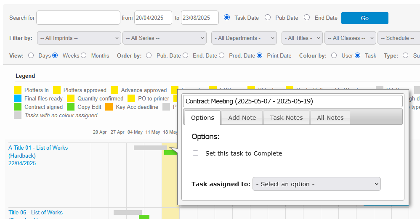Screen dimensions: 420x219
Task: Click the 20 Apr week header
Action: (x=100, y=132)
